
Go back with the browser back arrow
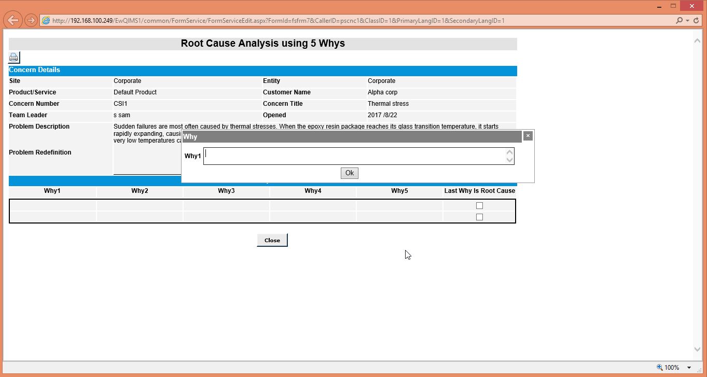[12, 20]
